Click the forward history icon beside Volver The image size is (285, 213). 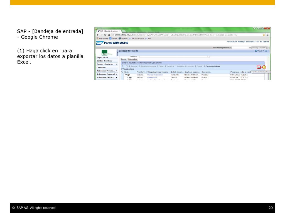click(266, 51)
